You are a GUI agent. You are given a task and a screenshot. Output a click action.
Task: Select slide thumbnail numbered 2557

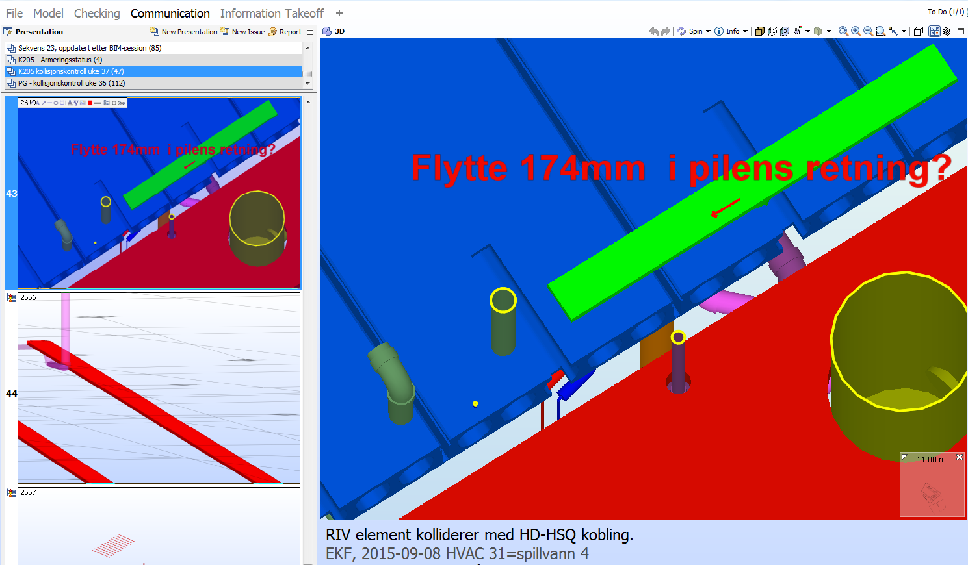(159, 526)
